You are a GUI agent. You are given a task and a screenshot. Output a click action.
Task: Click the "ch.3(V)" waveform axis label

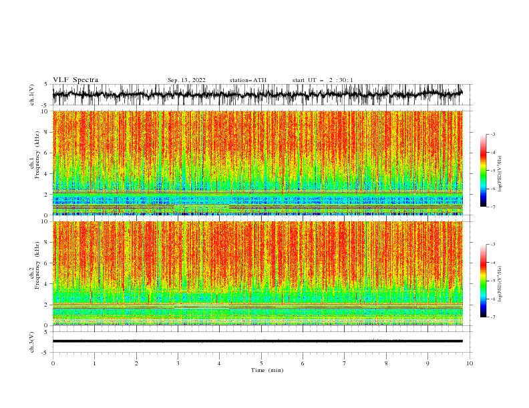click(32, 342)
